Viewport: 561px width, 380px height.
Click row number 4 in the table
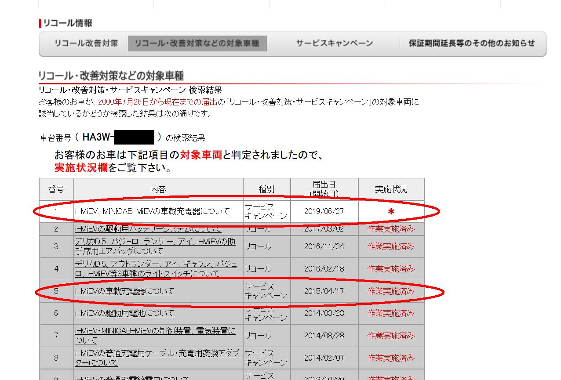point(56,269)
